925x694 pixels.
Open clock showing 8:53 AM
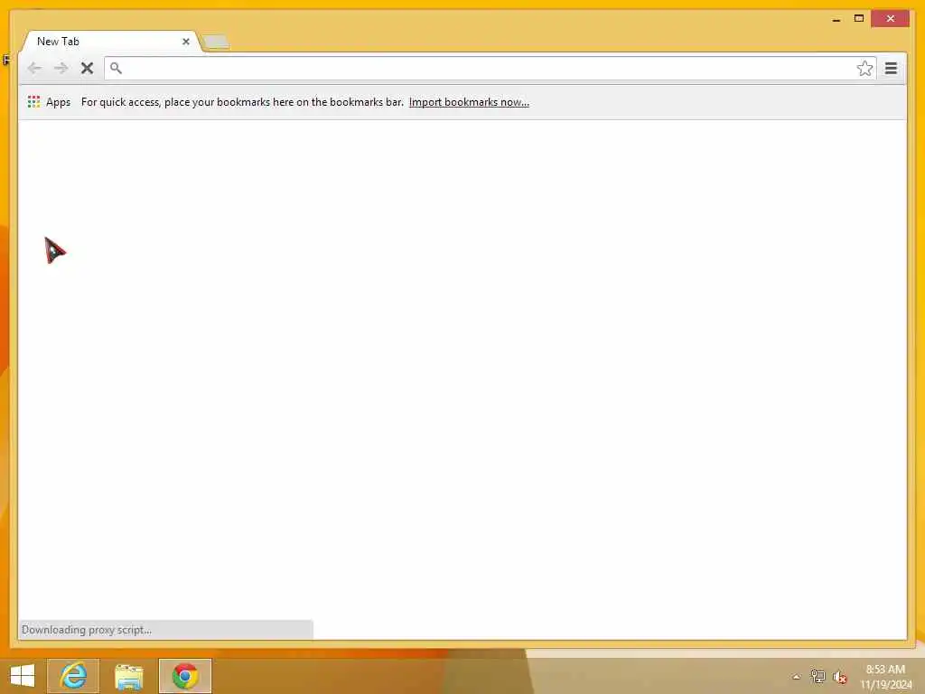point(885,676)
